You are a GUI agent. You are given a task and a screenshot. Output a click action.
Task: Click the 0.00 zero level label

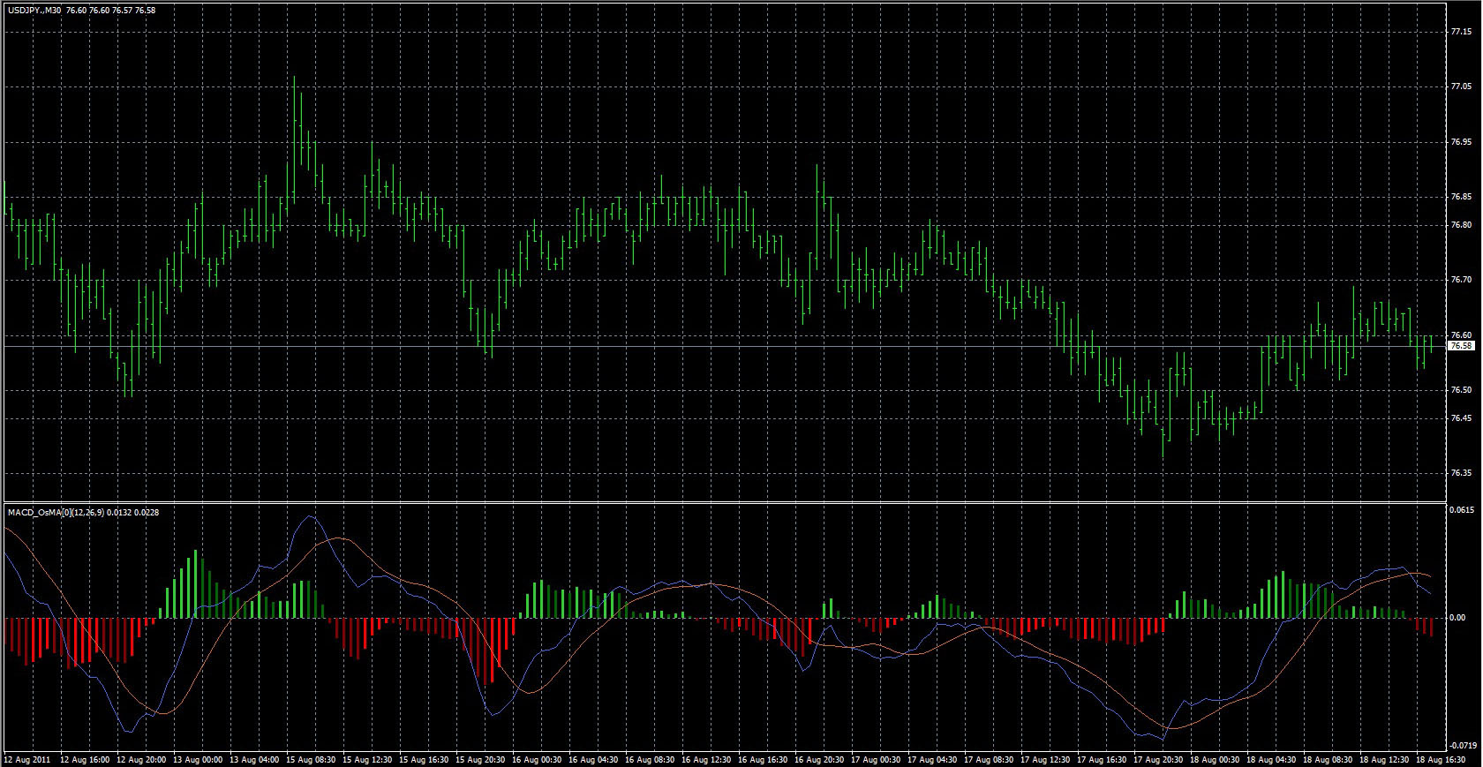pyautogui.click(x=1457, y=618)
